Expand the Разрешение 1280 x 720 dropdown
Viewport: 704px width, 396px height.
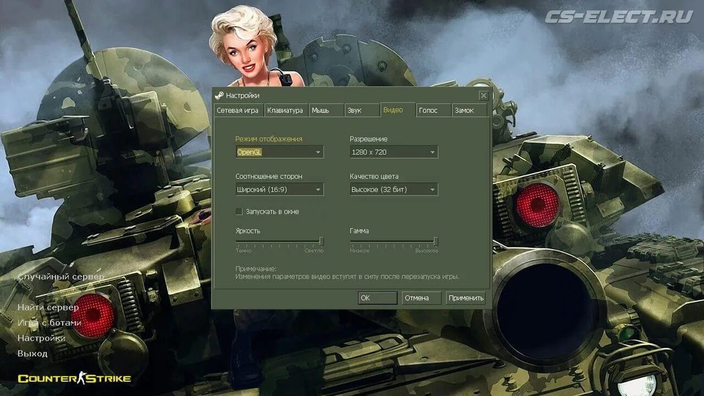coord(394,152)
